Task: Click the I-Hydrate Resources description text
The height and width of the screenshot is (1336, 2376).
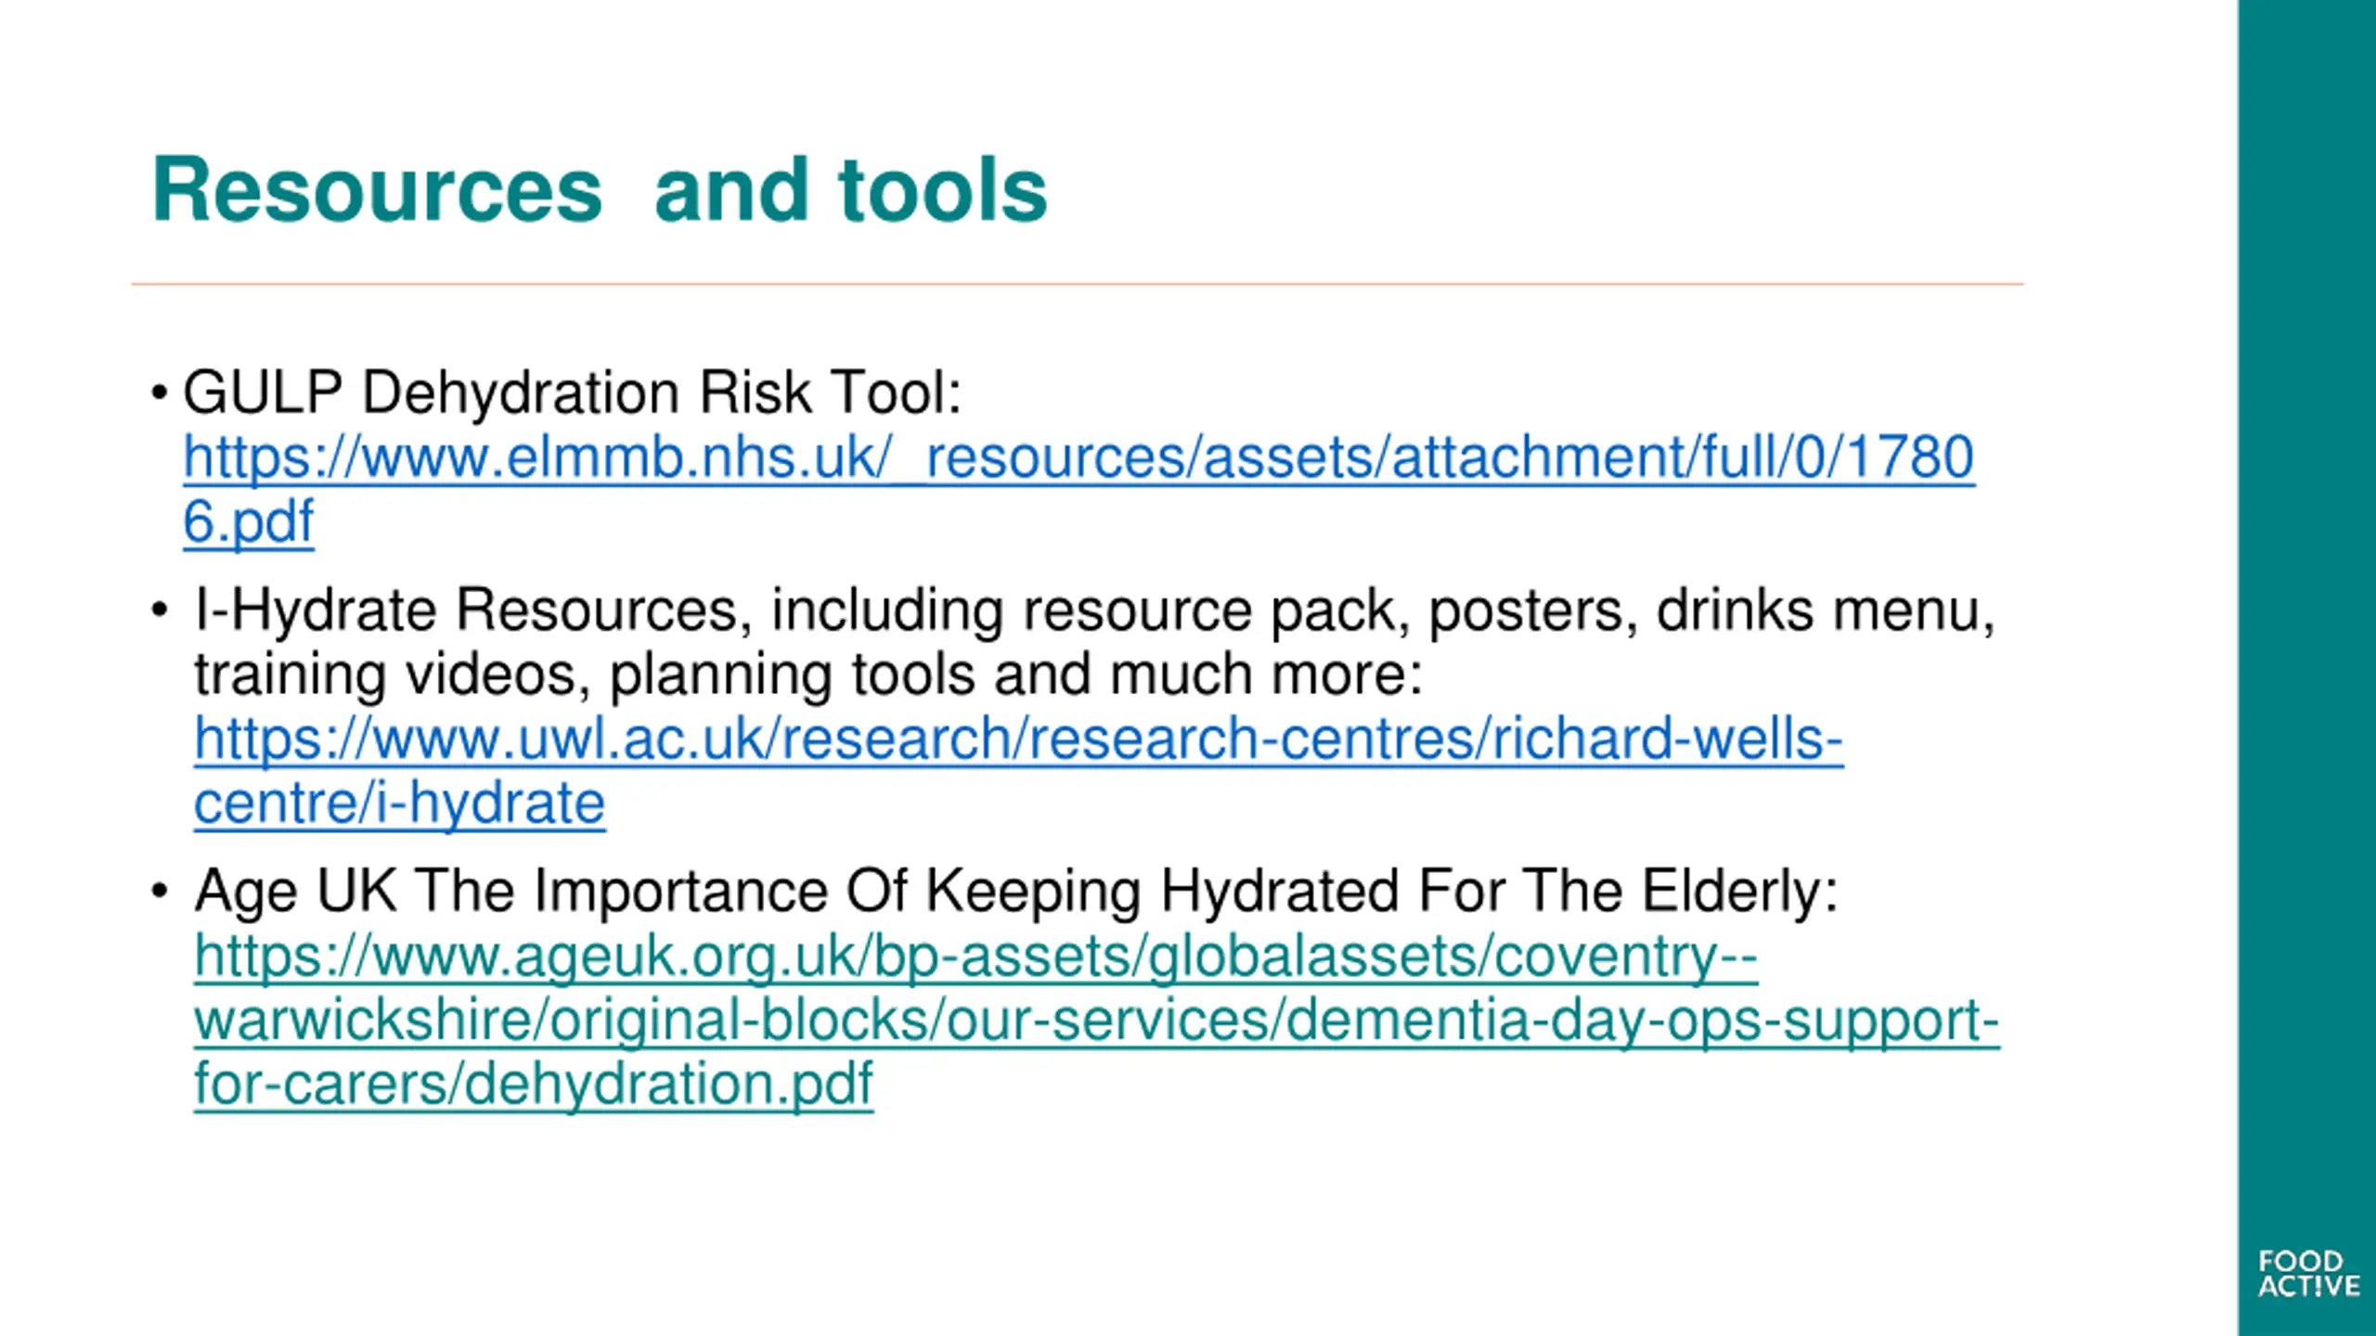Action: click(x=1094, y=641)
